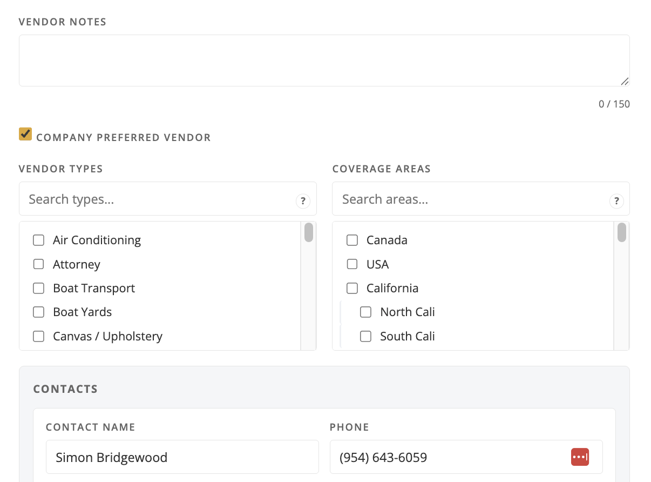This screenshot has width=651, height=482.
Task: Click the Coverage Areas help question-mark icon
Action: [616, 202]
